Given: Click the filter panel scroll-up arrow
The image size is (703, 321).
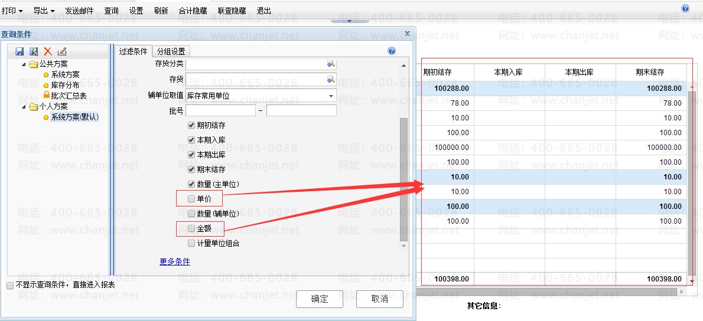Looking at the screenshot, I should (x=403, y=66).
